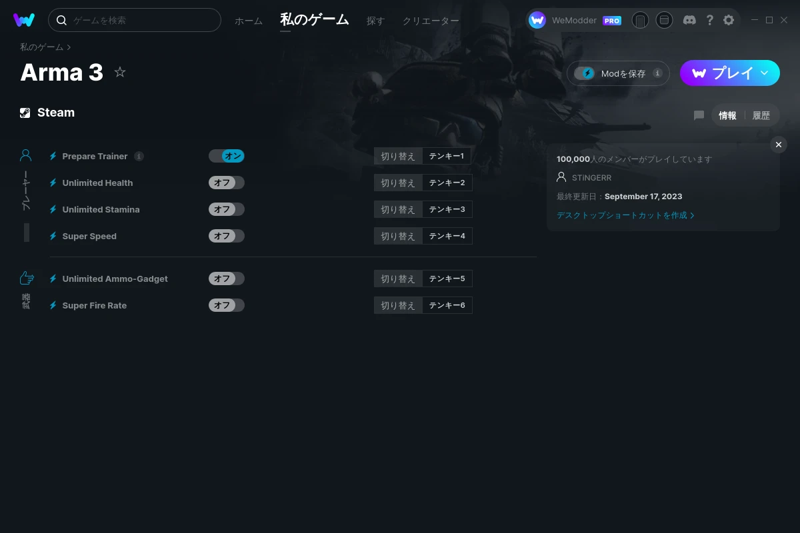Click lightning icon beside Prepare Trainer
800x533 pixels.
(x=53, y=156)
